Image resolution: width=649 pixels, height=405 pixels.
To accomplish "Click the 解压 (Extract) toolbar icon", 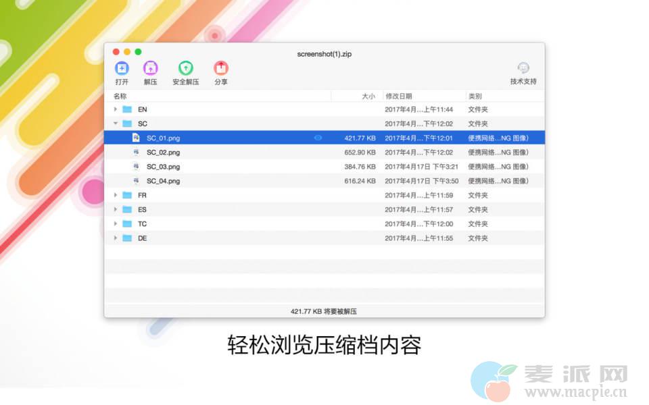I will 150,68.
